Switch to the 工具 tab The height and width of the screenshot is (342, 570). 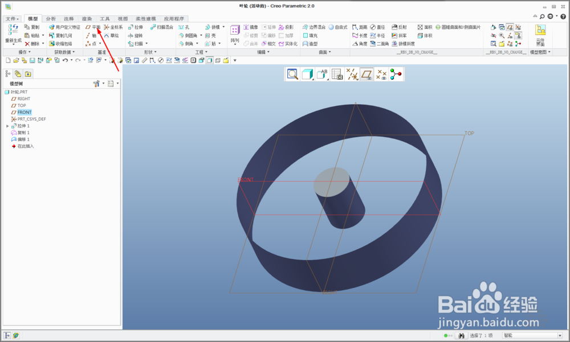(105, 19)
